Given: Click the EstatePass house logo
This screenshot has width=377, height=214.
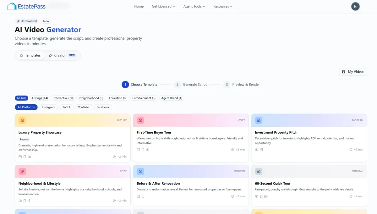Looking at the screenshot, I should [12, 6].
